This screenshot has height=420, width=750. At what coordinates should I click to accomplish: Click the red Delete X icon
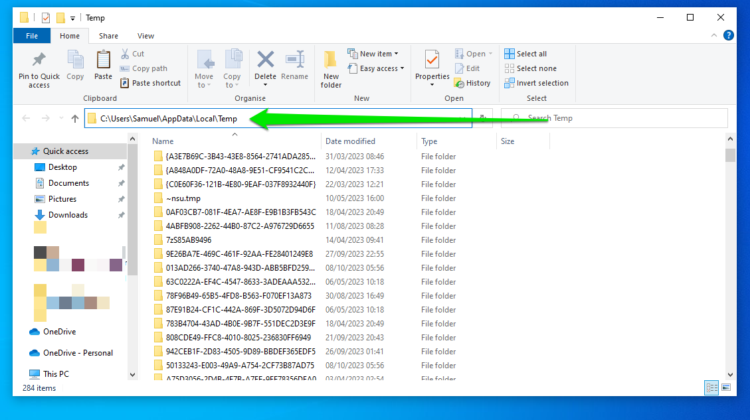265,60
